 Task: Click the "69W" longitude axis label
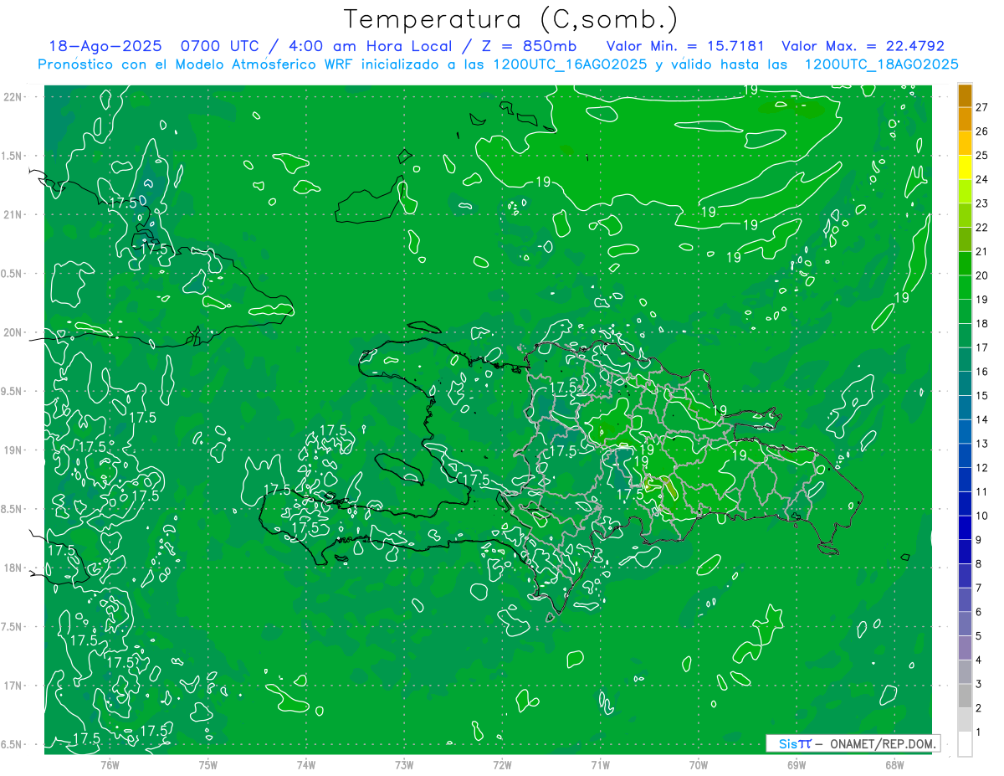[x=797, y=764]
